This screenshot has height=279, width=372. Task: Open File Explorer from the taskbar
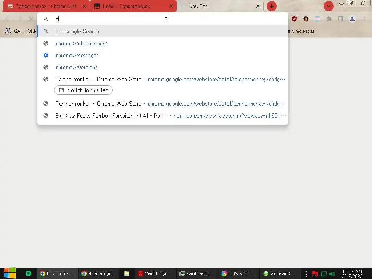point(127,274)
